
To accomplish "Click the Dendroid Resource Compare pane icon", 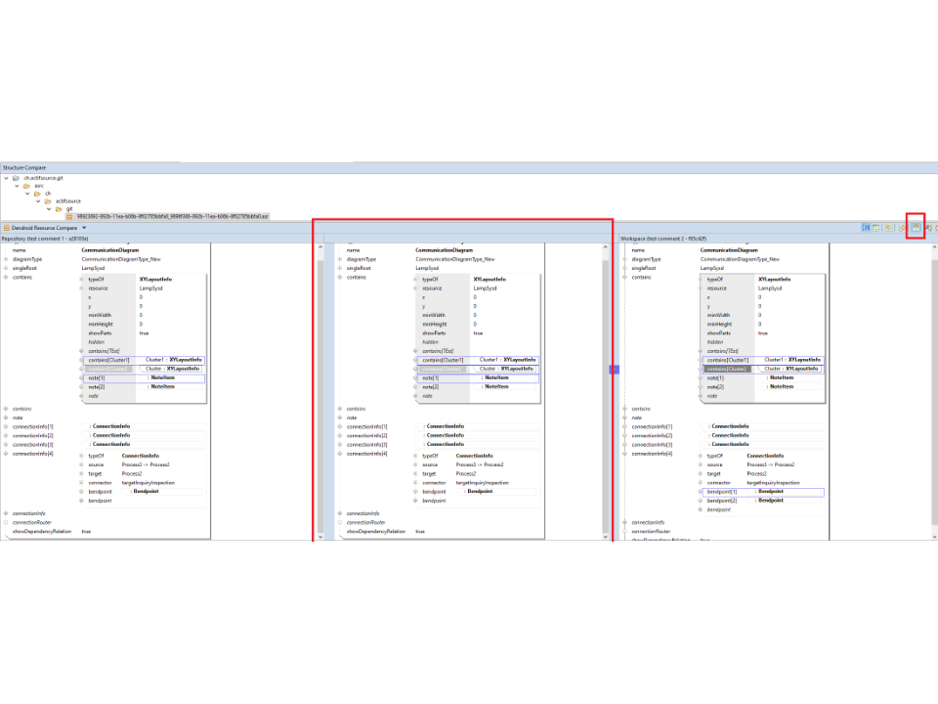I will [x=7, y=228].
